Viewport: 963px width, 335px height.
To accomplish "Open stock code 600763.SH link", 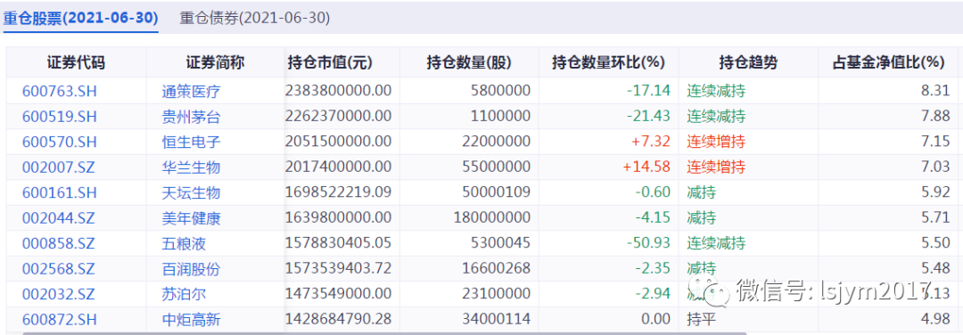I will 60,92.
